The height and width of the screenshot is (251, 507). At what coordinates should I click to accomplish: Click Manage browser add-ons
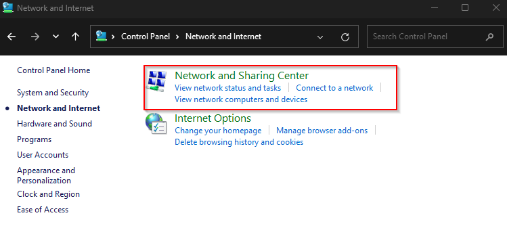point(322,131)
